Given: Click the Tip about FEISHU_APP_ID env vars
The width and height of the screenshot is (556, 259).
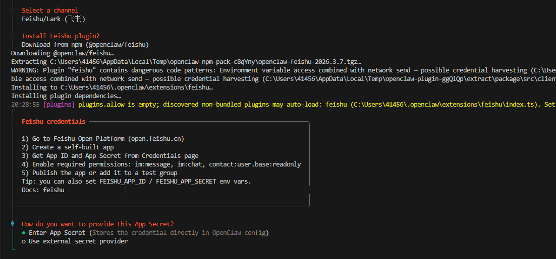Looking at the screenshot, I should (x=137, y=182).
